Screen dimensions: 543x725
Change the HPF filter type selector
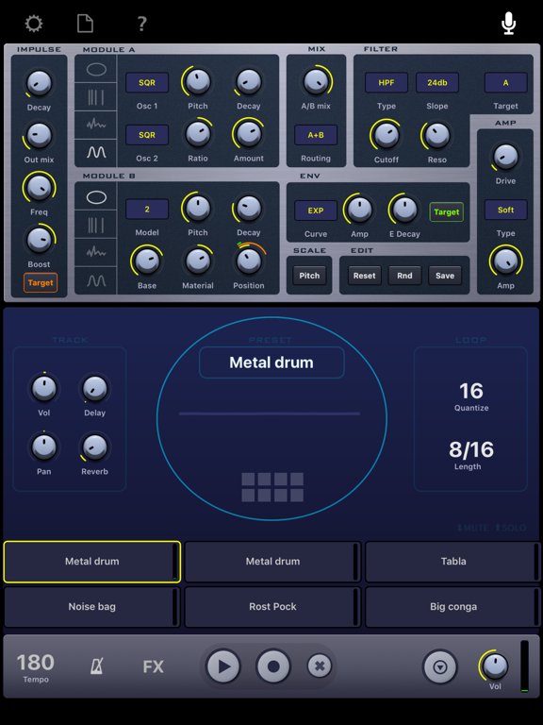(x=386, y=83)
